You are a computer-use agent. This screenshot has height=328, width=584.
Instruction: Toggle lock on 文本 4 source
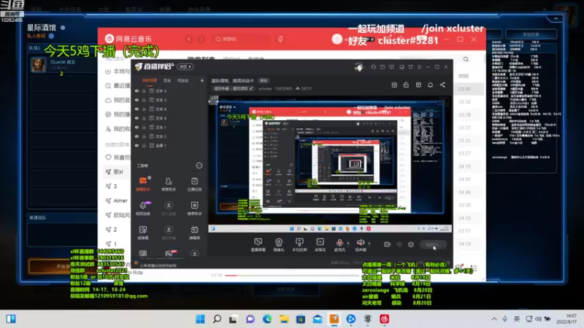coord(144,90)
